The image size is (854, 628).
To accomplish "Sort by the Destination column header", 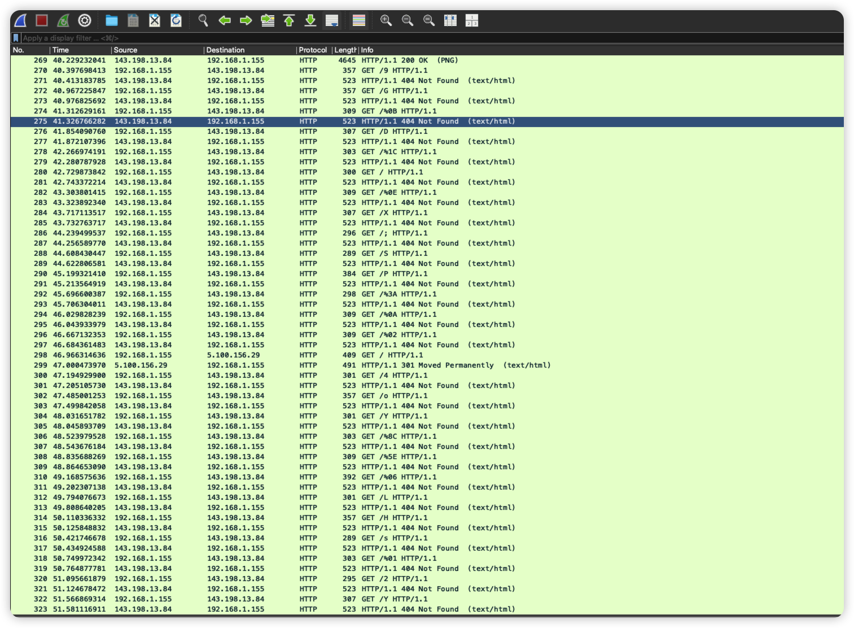I will [250, 50].
